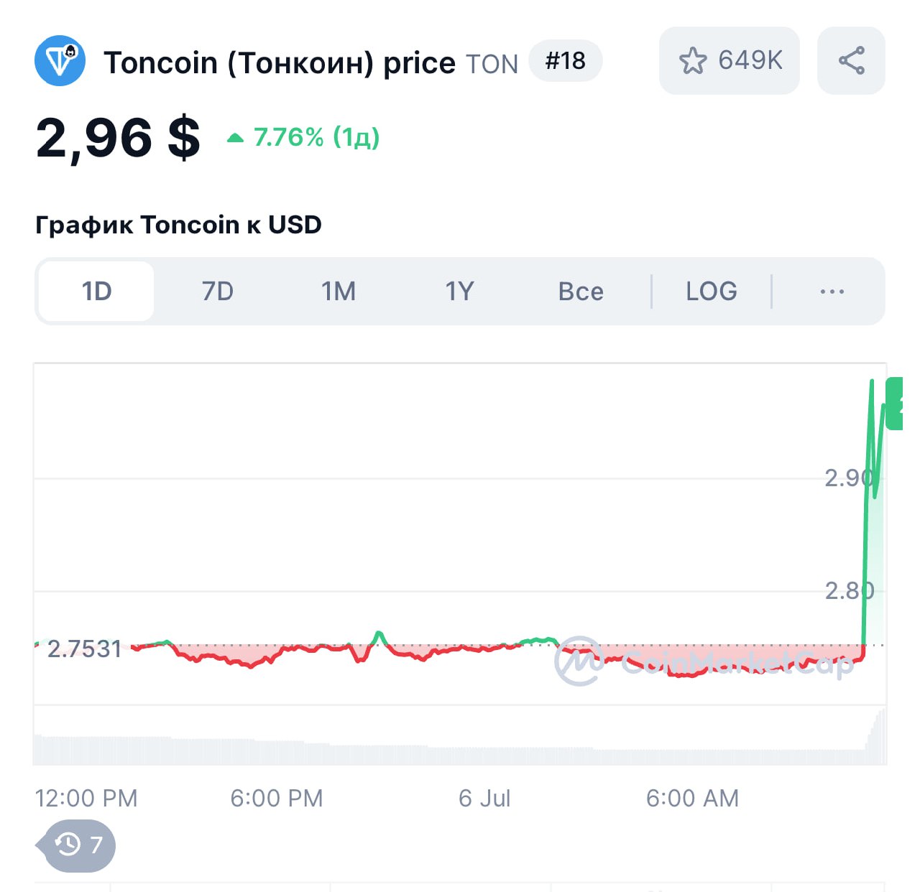
Task: Click the 7.76% (1д) change label
Action: click(x=316, y=137)
